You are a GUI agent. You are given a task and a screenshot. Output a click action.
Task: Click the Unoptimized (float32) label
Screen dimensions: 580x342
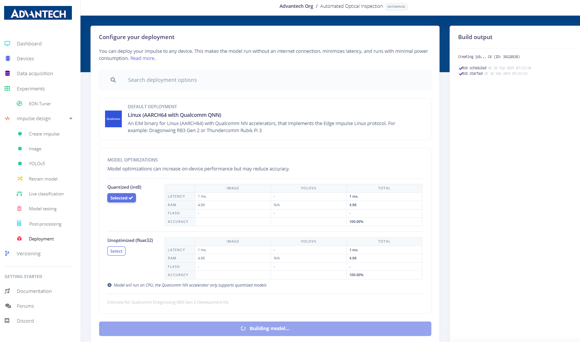point(130,240)
